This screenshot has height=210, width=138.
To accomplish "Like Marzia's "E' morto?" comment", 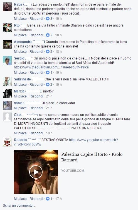I will point(20,96).
